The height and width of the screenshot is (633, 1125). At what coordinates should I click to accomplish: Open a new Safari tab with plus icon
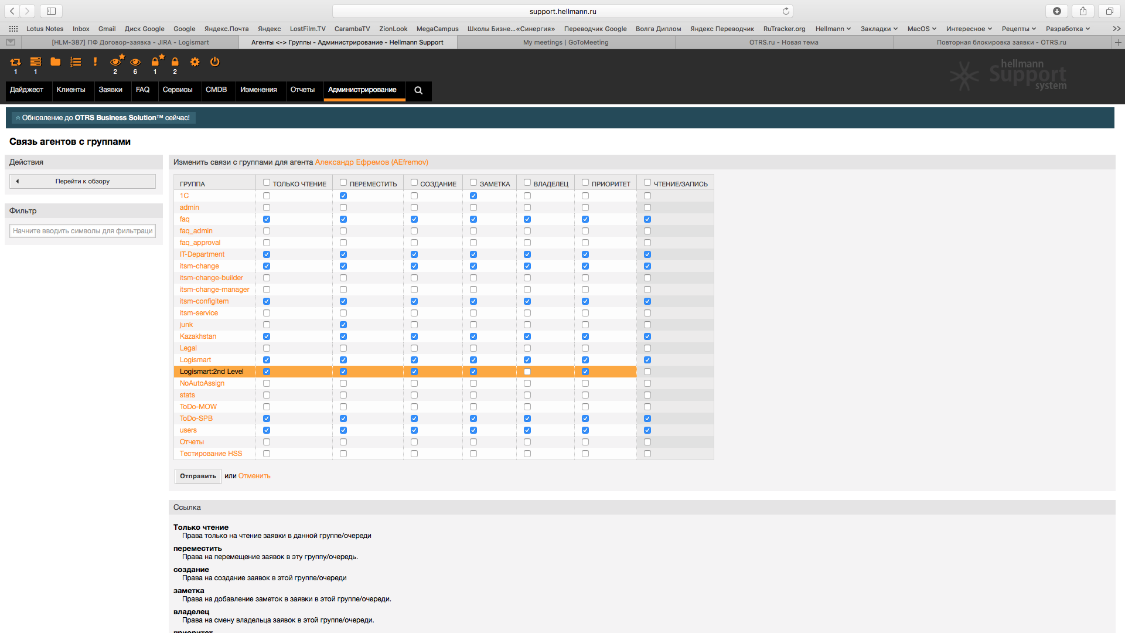click(1118, 42)
